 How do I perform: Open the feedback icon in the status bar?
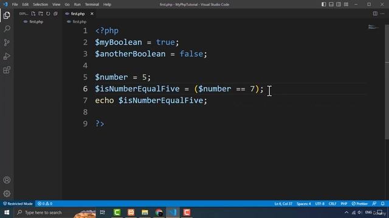pos(374,203)
